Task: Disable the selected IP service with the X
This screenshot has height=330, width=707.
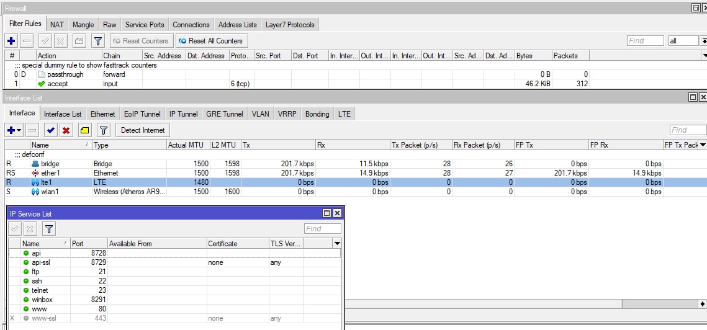Action: click(x=30, y=228)
